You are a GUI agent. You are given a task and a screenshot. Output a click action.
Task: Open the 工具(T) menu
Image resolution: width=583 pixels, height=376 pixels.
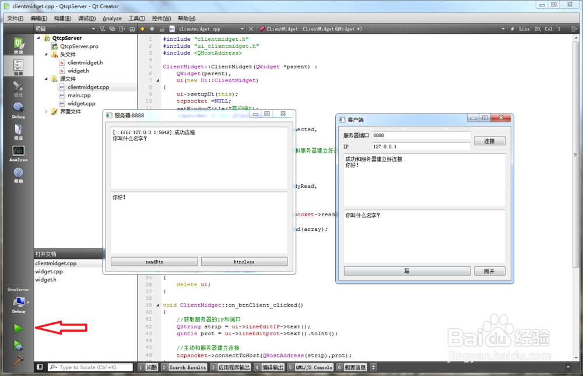137,18
